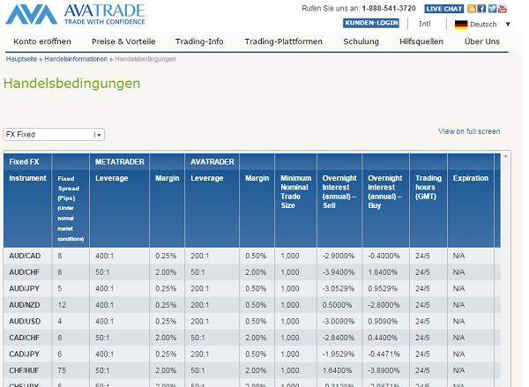The image size is (529, 387).
Task: Click the Intl link
Action: tap(425, 24)
